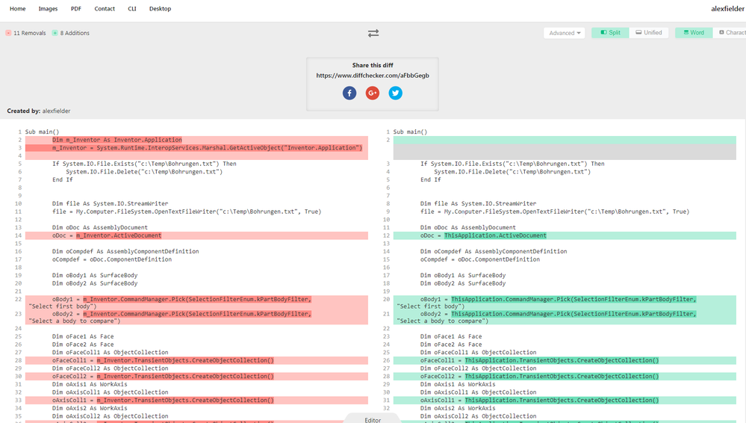
Task: Click '8 Additions' text
Action: tap(75, 33)
